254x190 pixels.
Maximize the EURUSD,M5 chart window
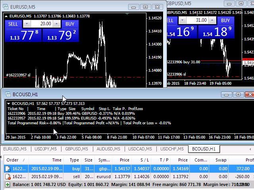pos(146,7)
